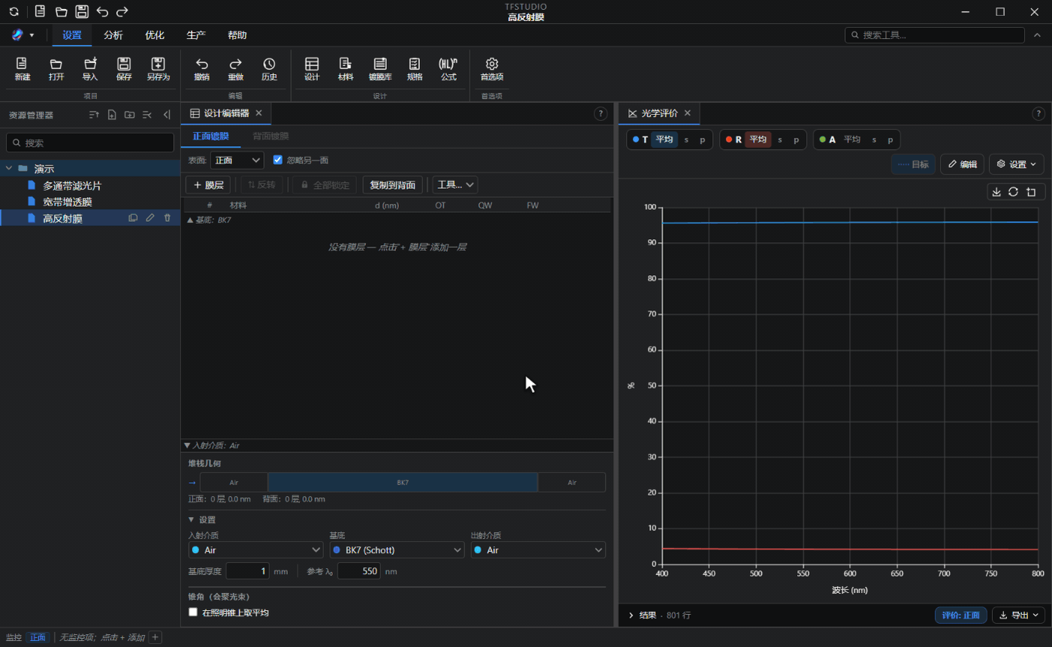Delete the 高反射膜 item with trash icon
The image size is (1052, 647).
click(x=168, y=218)
